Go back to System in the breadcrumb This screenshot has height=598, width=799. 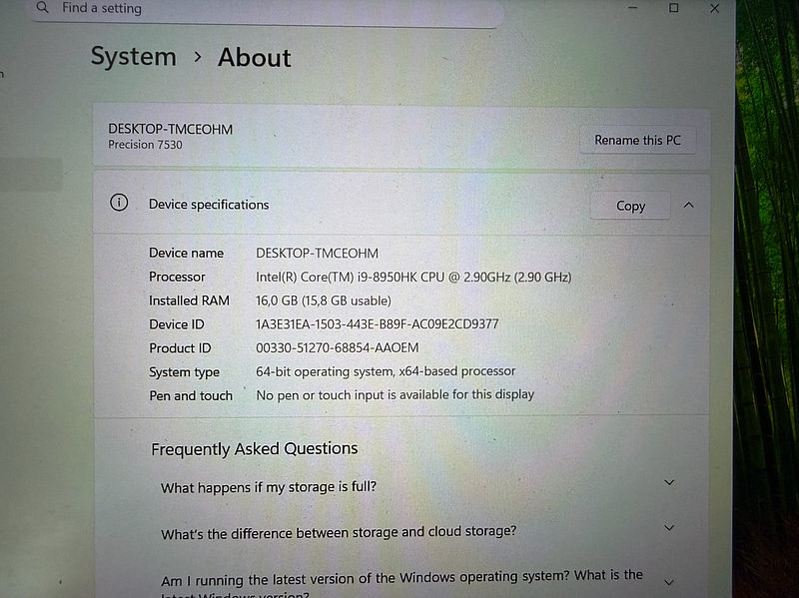(133, 58)
